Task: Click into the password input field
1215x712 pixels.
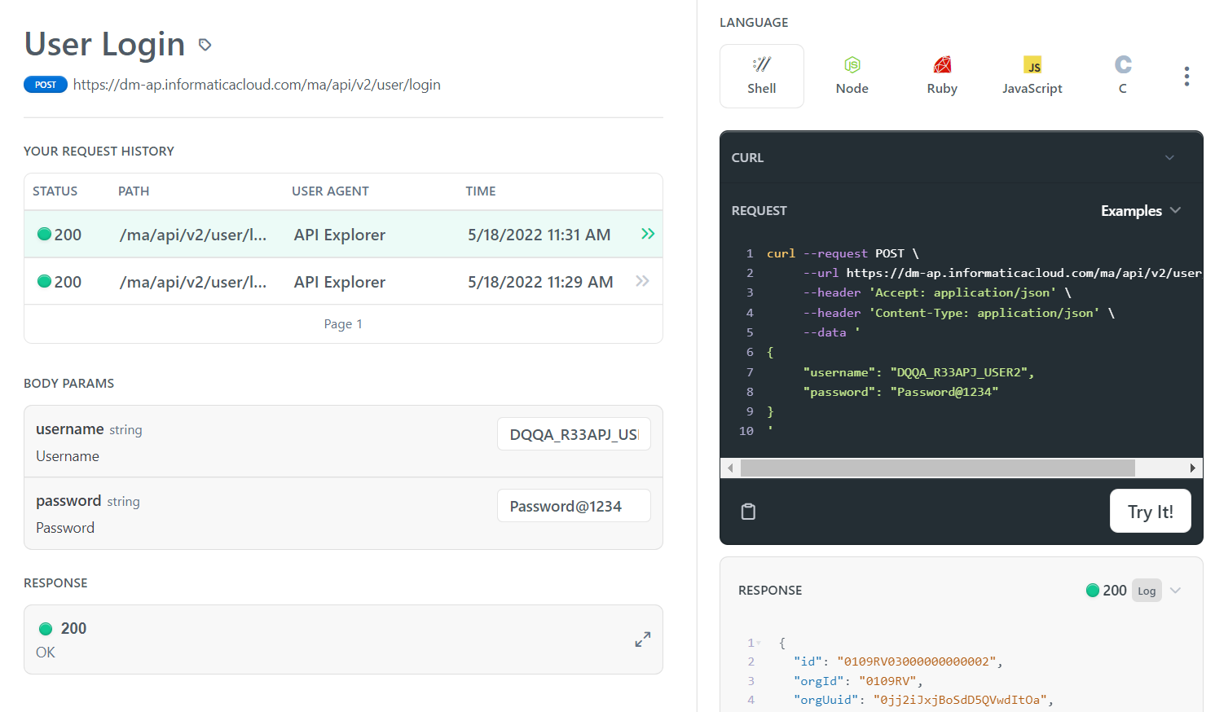Action: [574, 506]
